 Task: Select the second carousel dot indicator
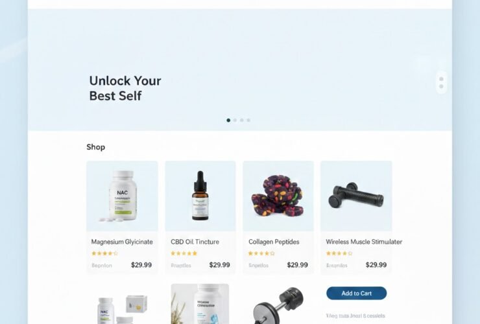(x=235, y=121)
